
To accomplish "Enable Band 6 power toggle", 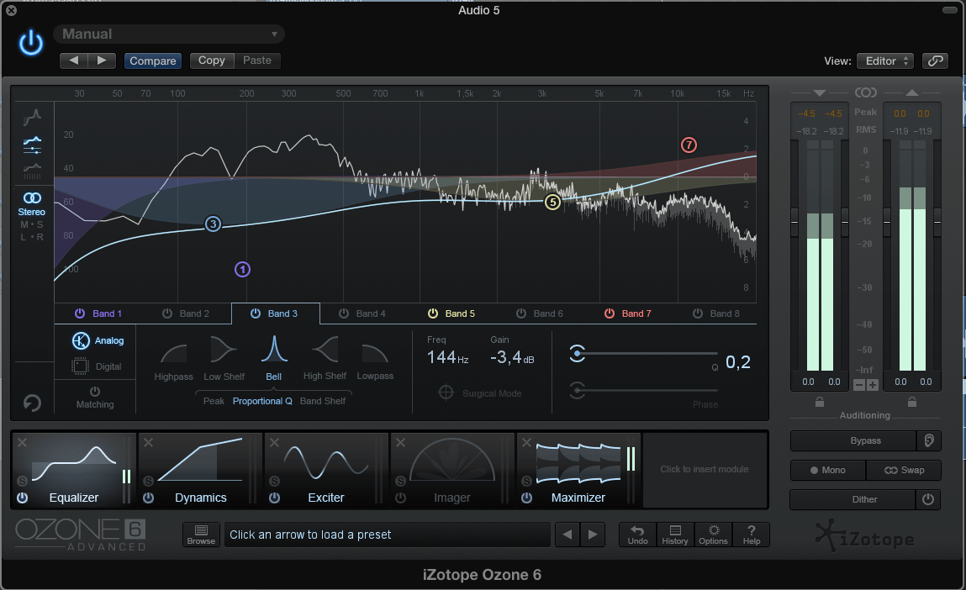I will tap(521, 313).
